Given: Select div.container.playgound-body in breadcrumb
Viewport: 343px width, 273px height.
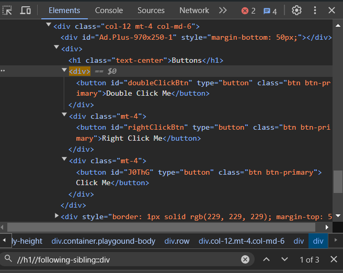Looking at the screenshot, I should click(x=104, y=241).
